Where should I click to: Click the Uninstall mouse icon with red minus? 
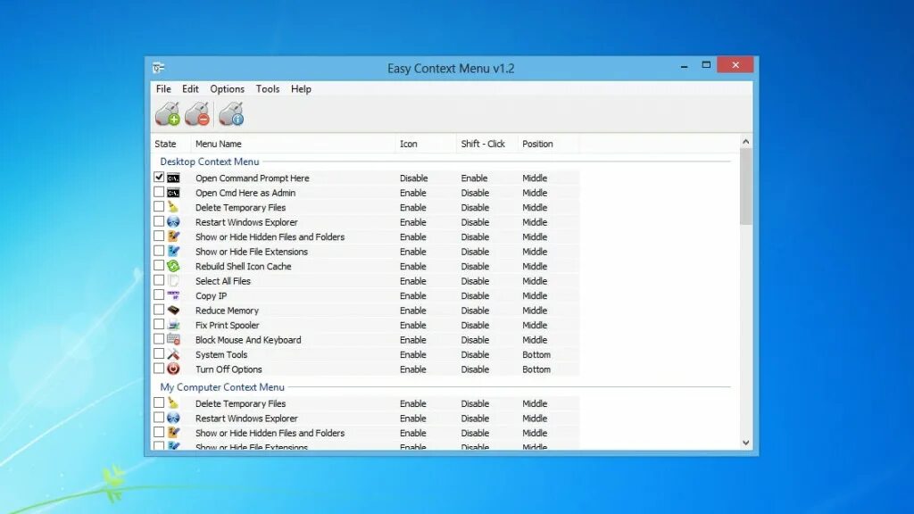(x=197, y=114)
